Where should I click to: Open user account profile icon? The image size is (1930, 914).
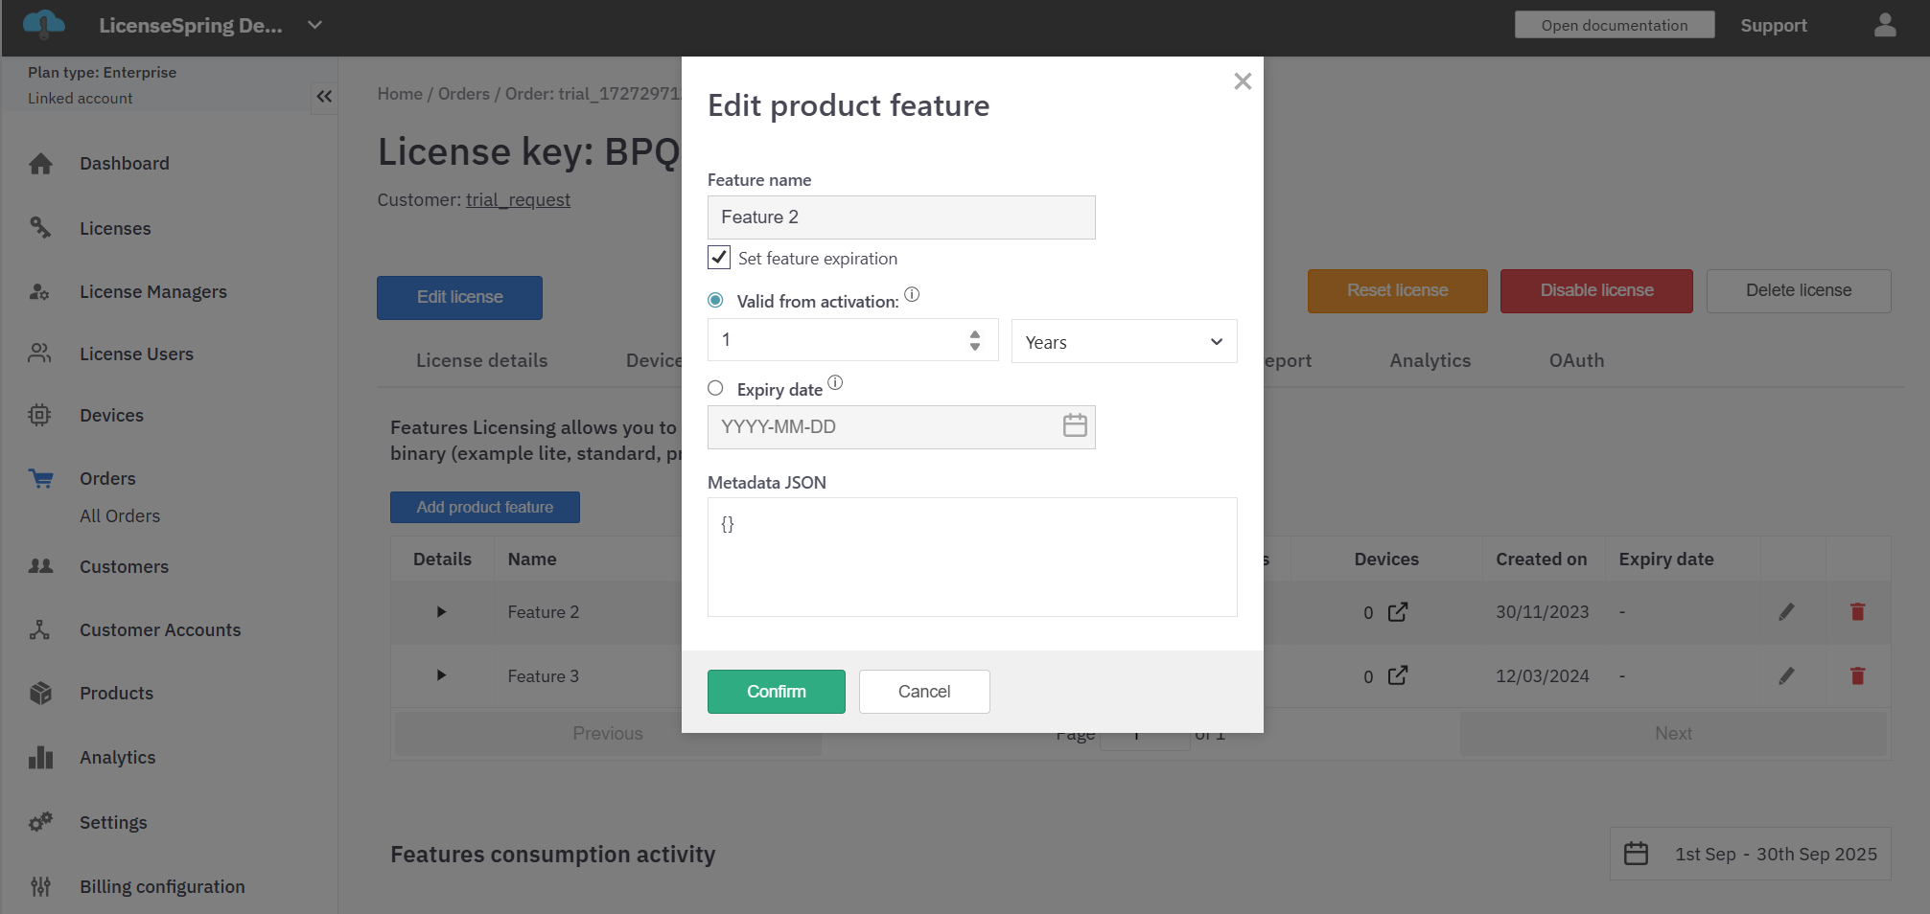pos(1884,26)
